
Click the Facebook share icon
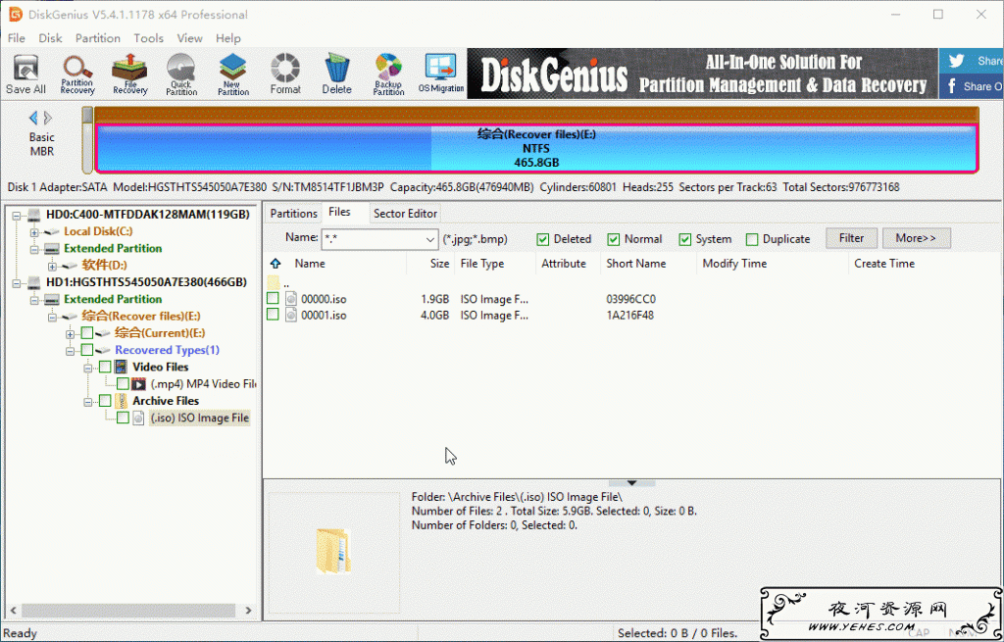[952, 86]
